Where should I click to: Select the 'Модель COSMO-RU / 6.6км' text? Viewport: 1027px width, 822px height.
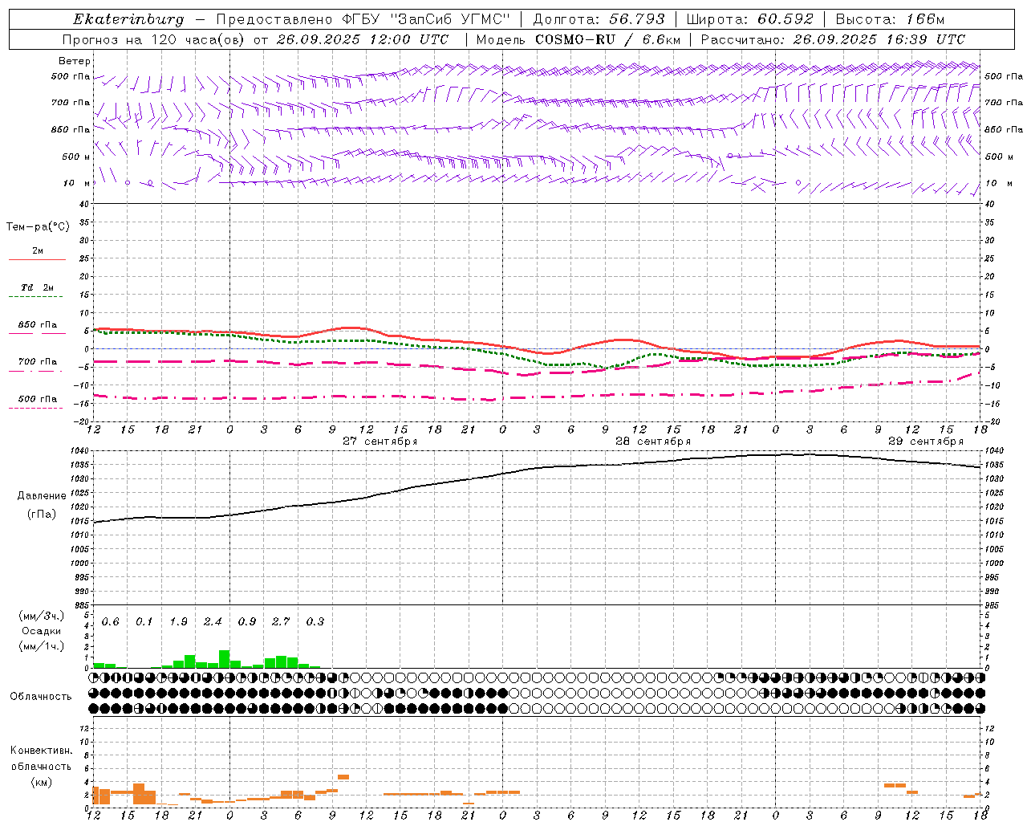[578, 39]
